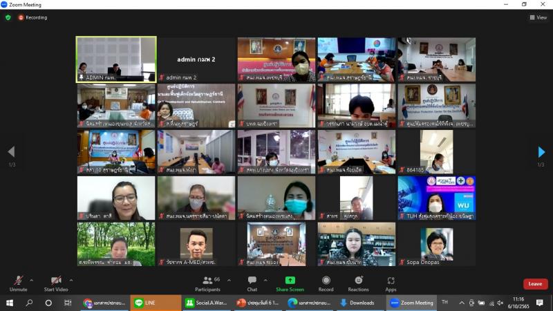Open Windows Start menu

coord(10,303)
